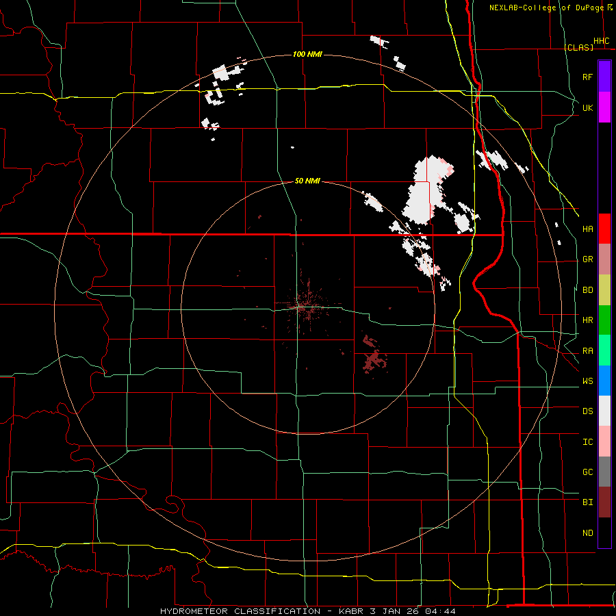Image resolution: width=616 pixels, height=616 pixels.
Task: Click the HR legend label
Action: pos(588,320)
